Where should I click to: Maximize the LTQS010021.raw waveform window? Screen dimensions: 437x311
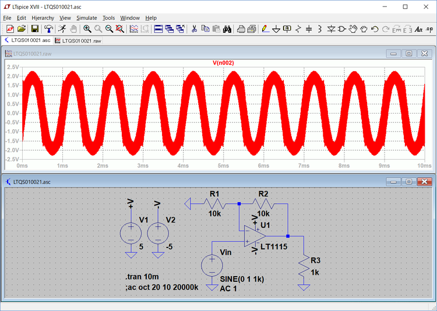(408, 54)
